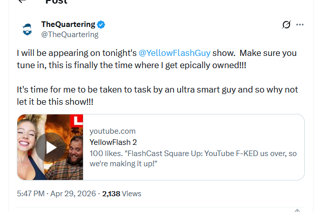316x212 pixels.
Task: View the 2,138 Views analytics
Action: tap(122, 194)
